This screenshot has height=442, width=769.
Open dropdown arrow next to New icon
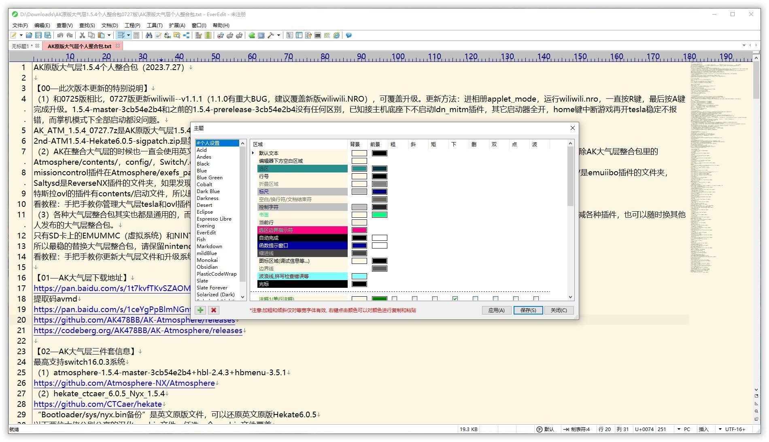21,36
